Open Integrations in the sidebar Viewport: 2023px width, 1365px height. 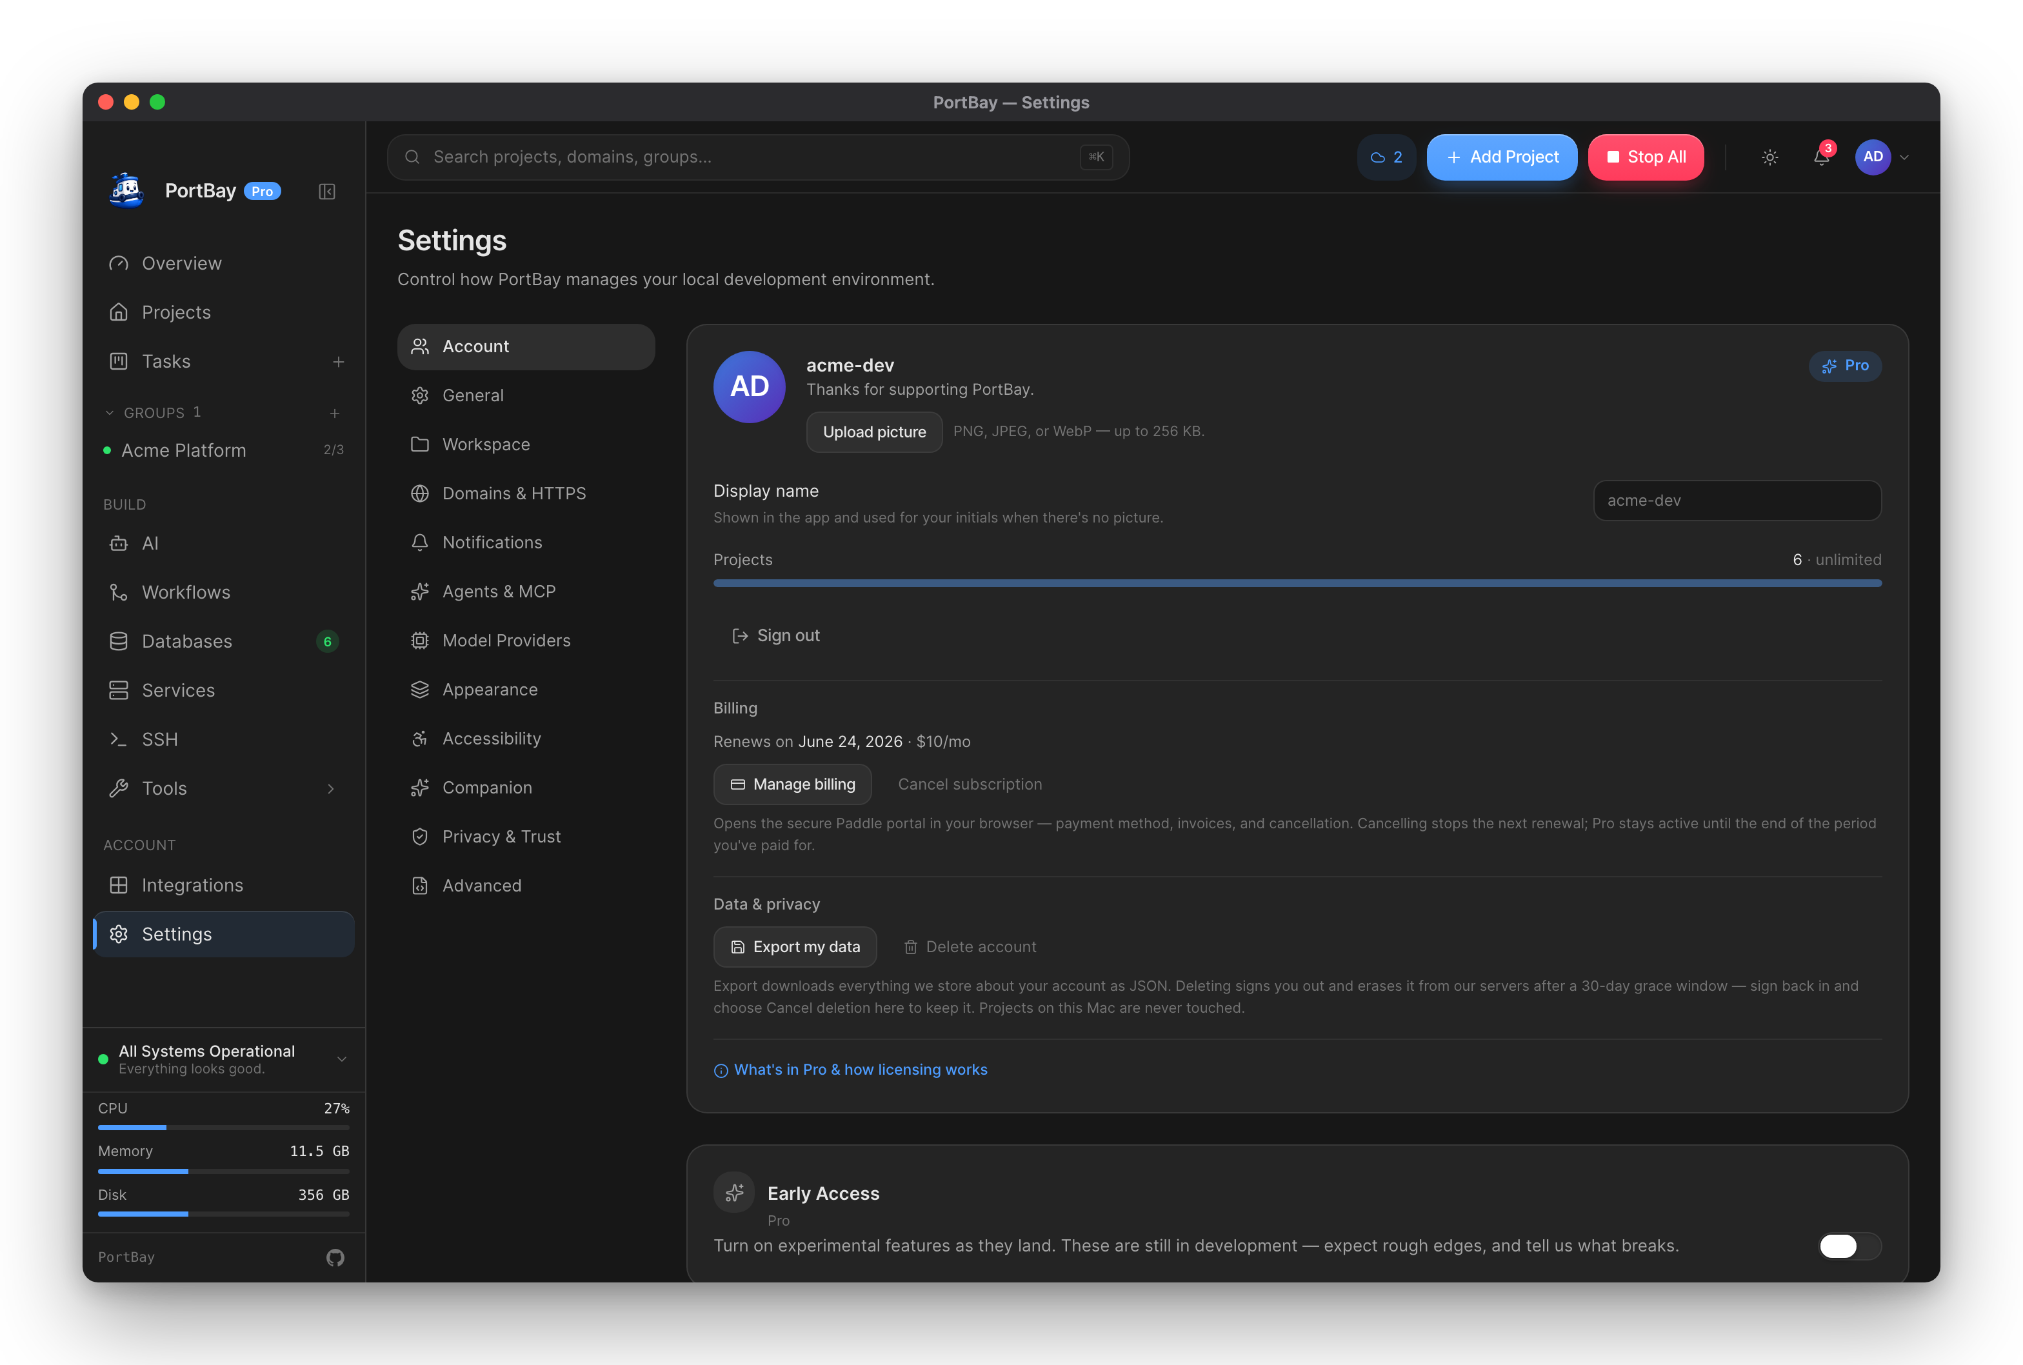point(224,885)
